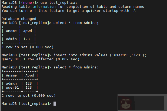Click the "Aname" header in the second table

point(11,75)
